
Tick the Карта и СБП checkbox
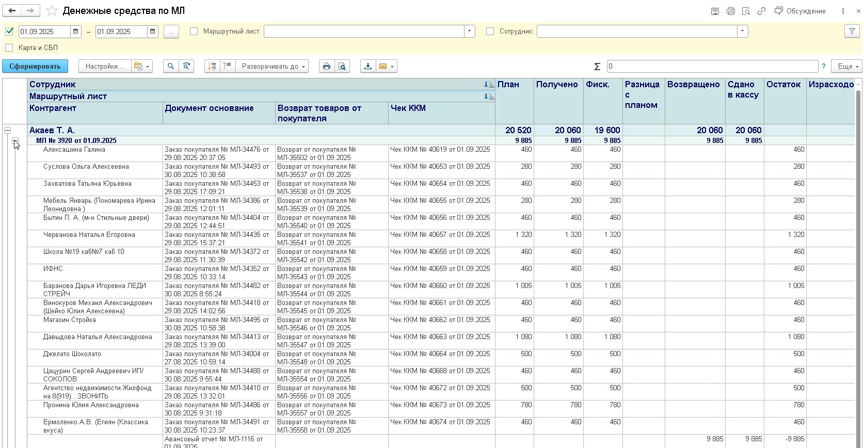coord(9,48)
